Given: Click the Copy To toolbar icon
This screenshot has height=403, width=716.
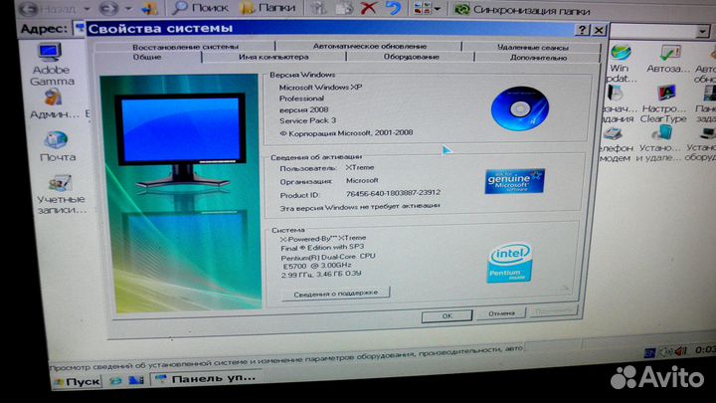Looking at the screenshot, I should click(343, 7).
